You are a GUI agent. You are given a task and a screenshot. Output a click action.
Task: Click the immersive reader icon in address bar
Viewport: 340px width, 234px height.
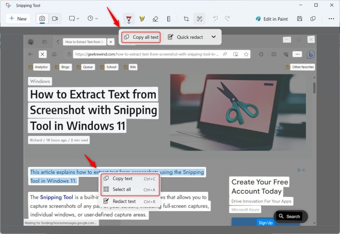coord(236,54)
